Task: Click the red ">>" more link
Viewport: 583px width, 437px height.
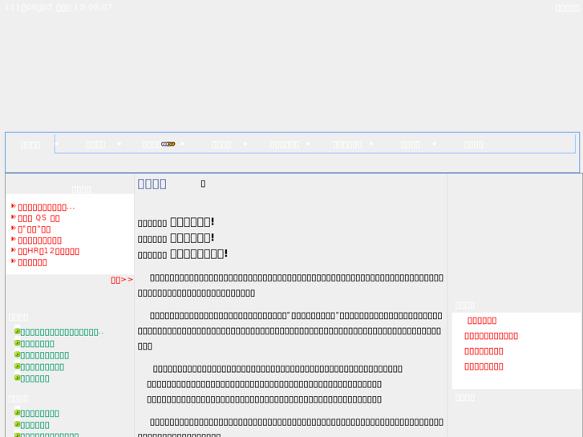Action: (x=122, y=280)
